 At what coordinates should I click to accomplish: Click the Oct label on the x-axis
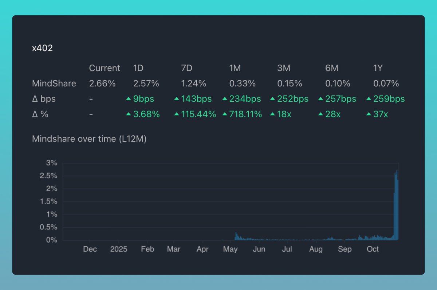click(x=373, y=249)
